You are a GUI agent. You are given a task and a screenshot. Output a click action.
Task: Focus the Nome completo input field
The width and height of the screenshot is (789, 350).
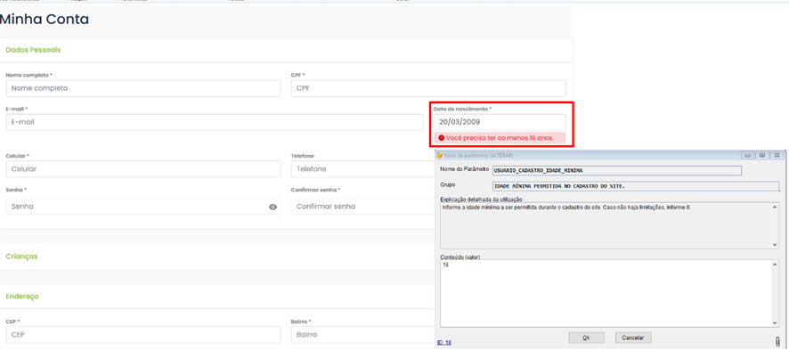tap(143, 88)
